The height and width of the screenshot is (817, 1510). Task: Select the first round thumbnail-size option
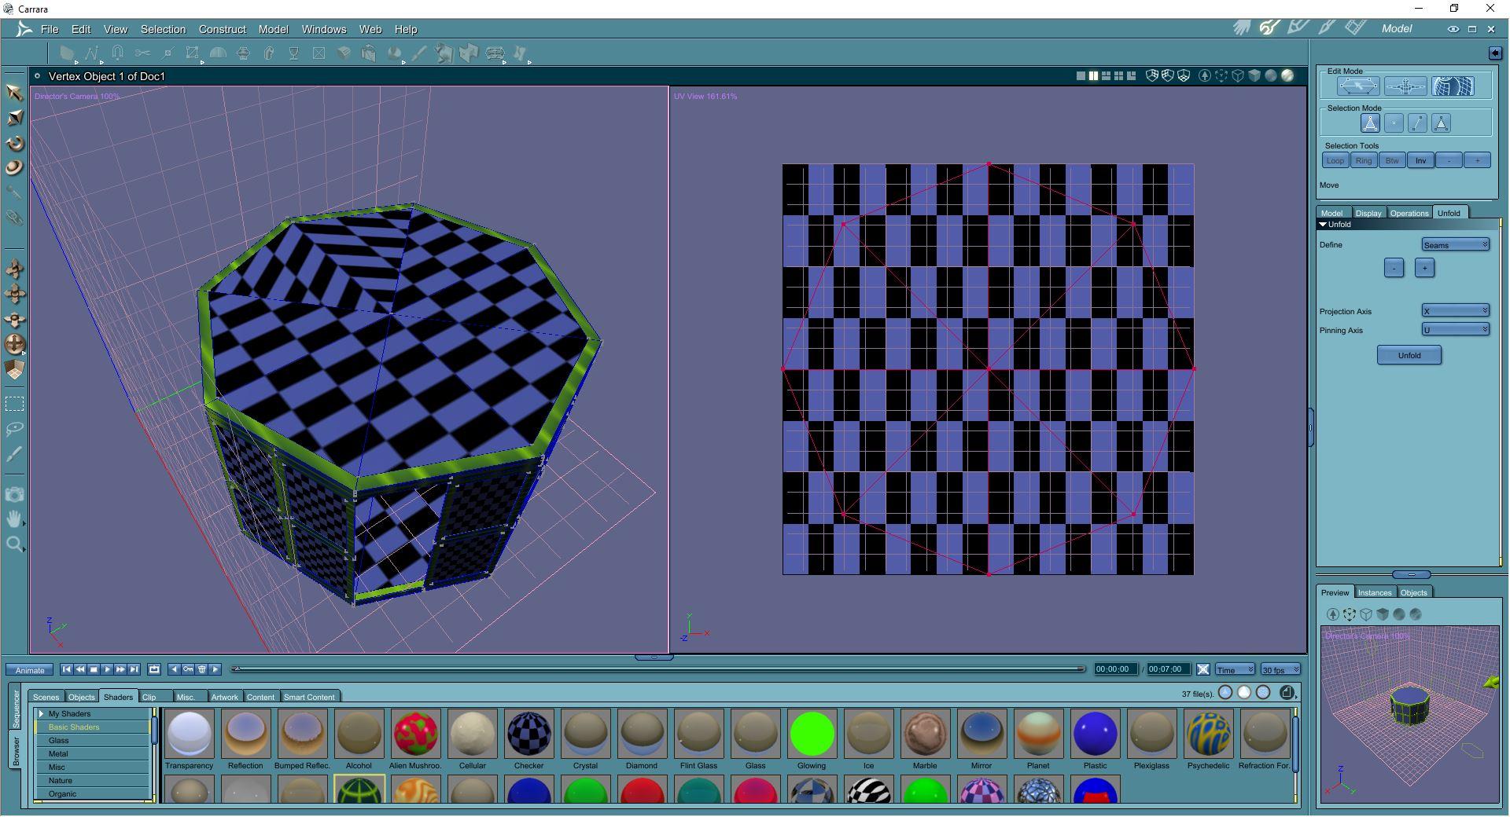[1225, 692]
